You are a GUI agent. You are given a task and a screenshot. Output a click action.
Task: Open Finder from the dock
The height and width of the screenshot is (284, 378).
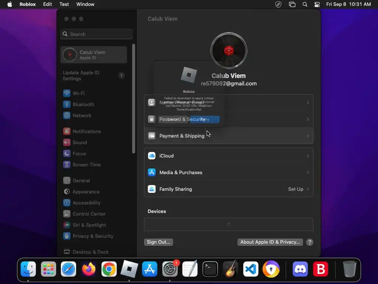pyautogui.click(x=28, y=269)
